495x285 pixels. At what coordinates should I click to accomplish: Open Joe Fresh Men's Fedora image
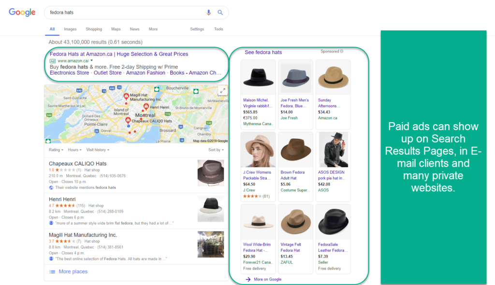[295, 78]
